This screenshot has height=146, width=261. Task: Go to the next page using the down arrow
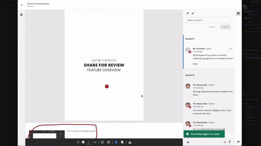pyautogui.click(x=83, y=142)
